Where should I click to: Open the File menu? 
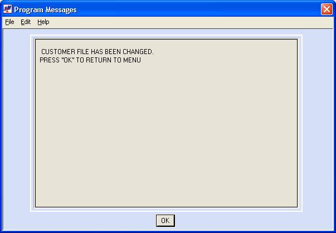coord(9,22)
